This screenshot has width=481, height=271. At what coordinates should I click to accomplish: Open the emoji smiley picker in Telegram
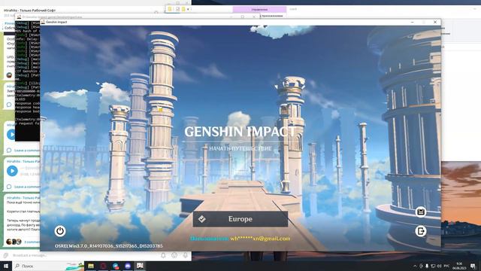point(174,255)
